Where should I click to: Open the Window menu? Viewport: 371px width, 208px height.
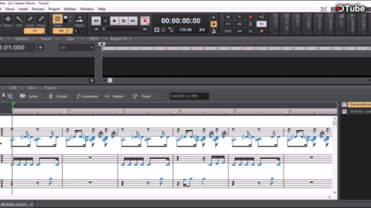(x=87, y=9)
